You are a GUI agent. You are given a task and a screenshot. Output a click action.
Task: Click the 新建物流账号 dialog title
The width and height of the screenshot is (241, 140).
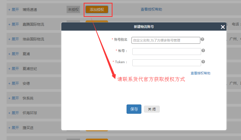(x=144, y=27)
